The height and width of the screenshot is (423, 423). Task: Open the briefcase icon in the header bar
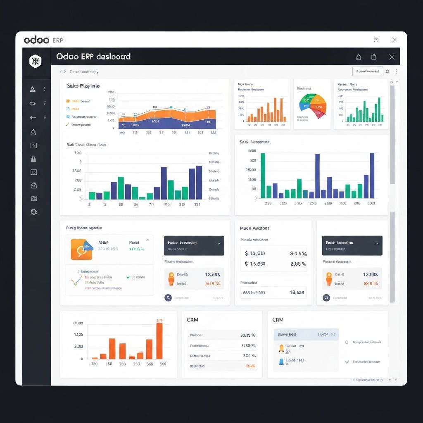tap(374, 57)
